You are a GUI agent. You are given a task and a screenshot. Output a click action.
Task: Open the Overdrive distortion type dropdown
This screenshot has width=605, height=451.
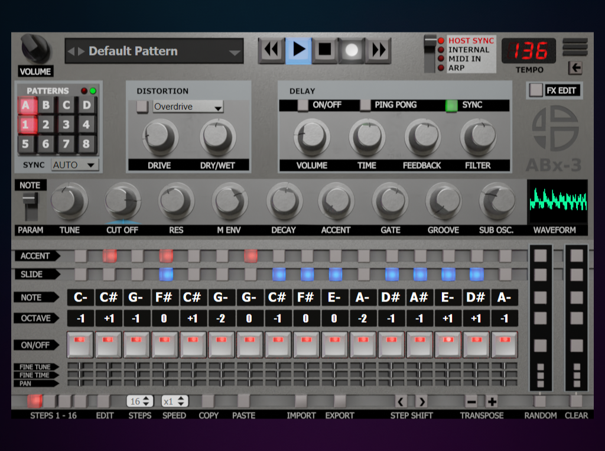click(188, 107)
